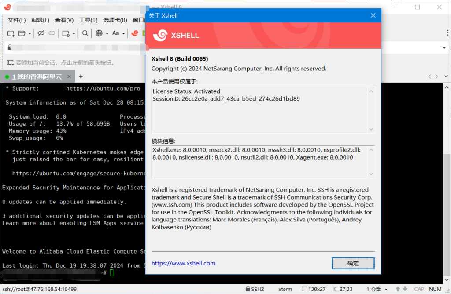Image resolution: width=451 pixels, height=294 pixels.
Task: Click the add-current-session icon in links bar
Action: click(x=11, y=62)
